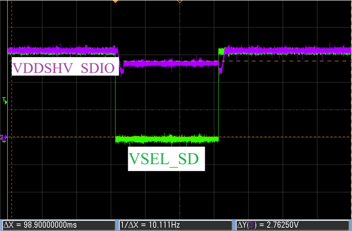Image resolution: width=352 pixels, height=231 pixels.
Task: Select the VDDSHV_SDIO trace label
Action: [65, 67]
